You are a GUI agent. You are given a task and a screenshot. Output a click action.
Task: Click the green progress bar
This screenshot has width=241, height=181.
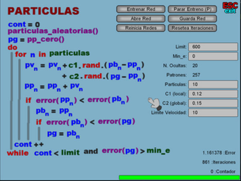coord(179,178)
